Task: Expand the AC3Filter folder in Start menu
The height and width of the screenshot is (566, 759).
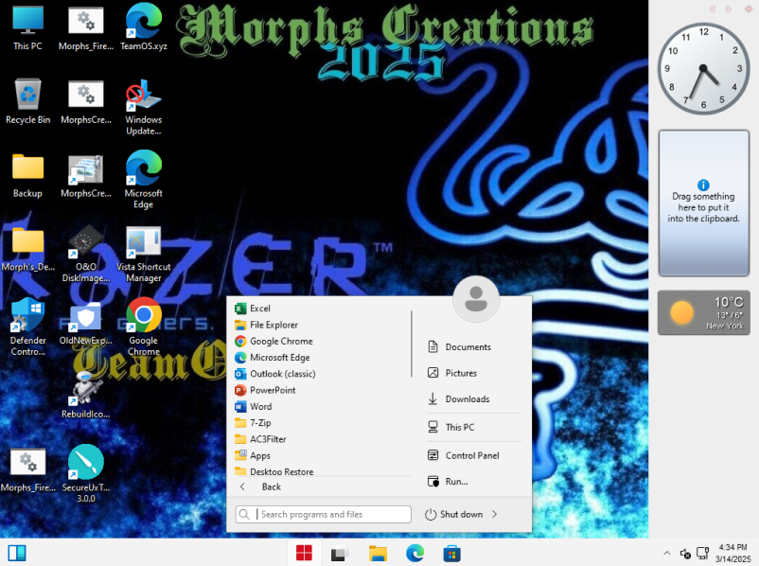Action: pos(321,439)
